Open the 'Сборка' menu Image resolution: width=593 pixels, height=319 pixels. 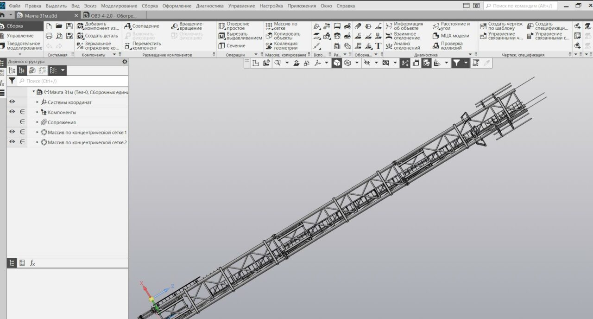pyautogui.click(x=150, y=6)
